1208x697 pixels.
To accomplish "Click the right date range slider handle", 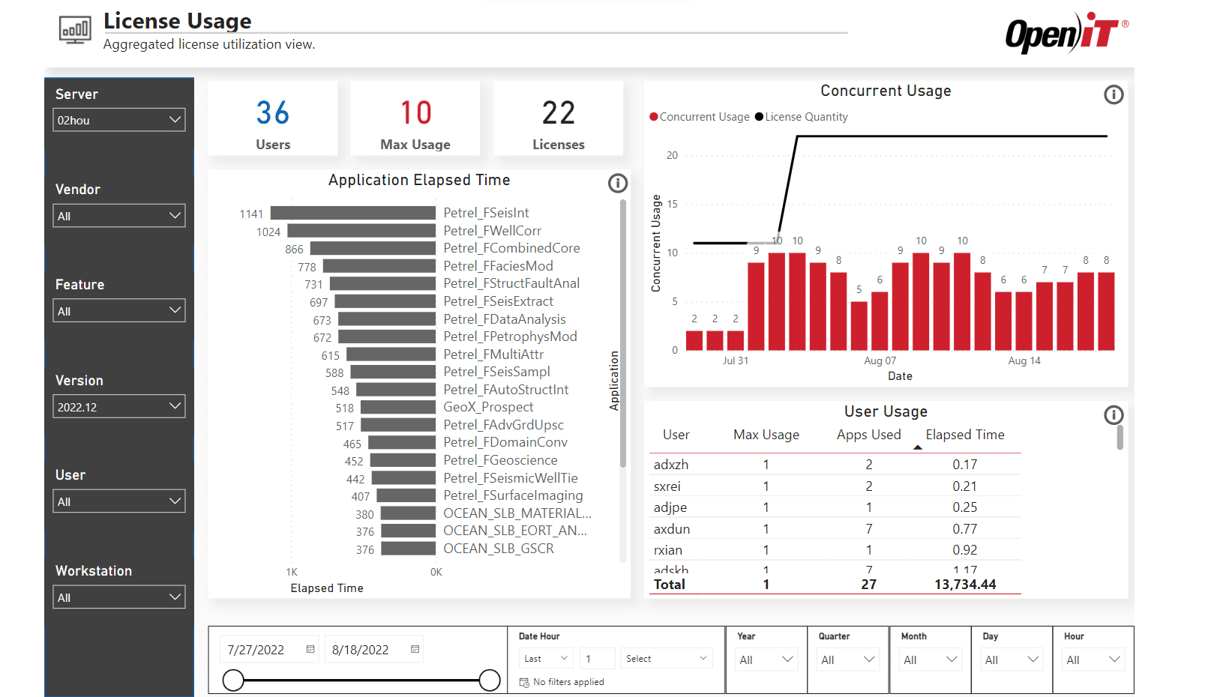I will (490, 681).
